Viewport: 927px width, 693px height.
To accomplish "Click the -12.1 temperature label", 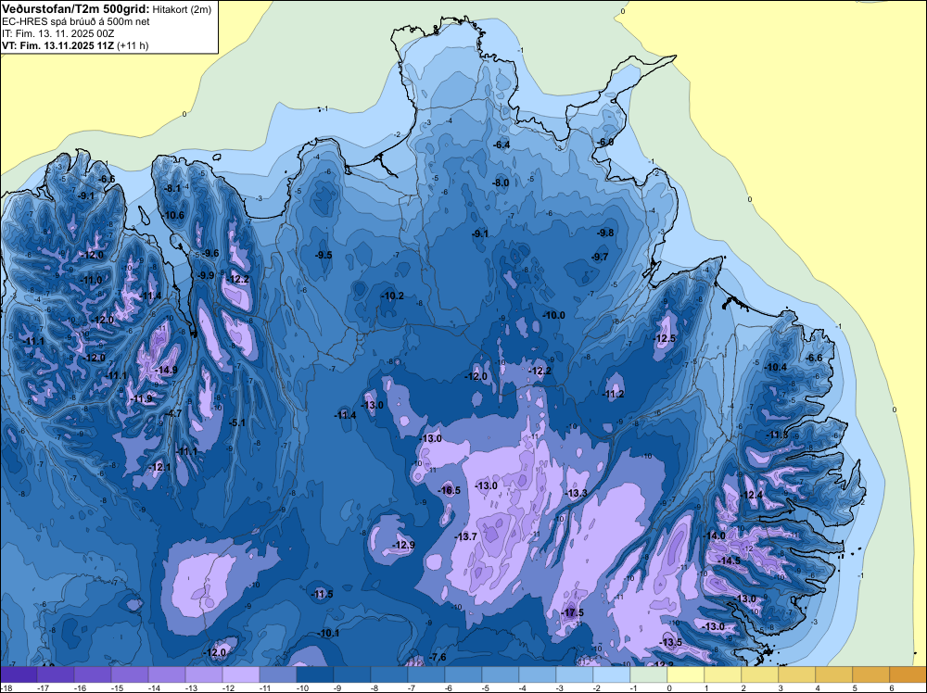I will tap(160, 467).
